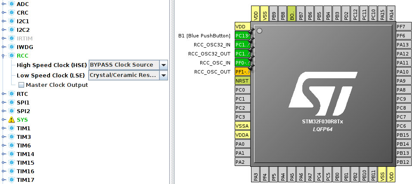413x184 pixels.
Task: Select the green PC13 pin on chip
Action: point(242,36)
